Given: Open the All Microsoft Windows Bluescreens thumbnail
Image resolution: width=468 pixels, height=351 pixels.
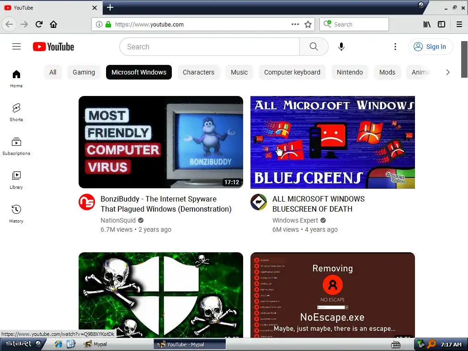Looking at the screenshot, I should 333,142.
